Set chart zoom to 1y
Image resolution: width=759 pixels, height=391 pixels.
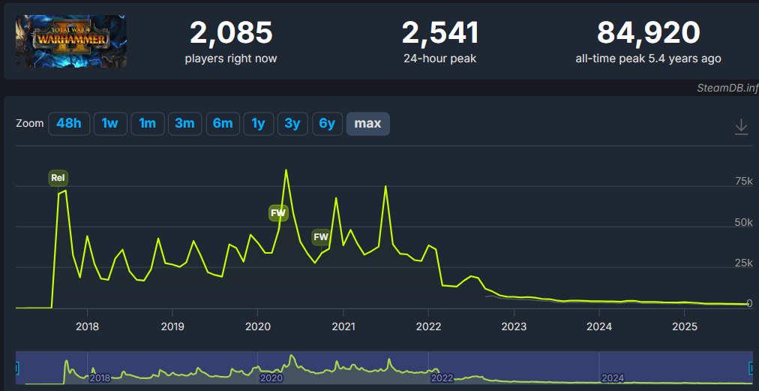point(259,124)
